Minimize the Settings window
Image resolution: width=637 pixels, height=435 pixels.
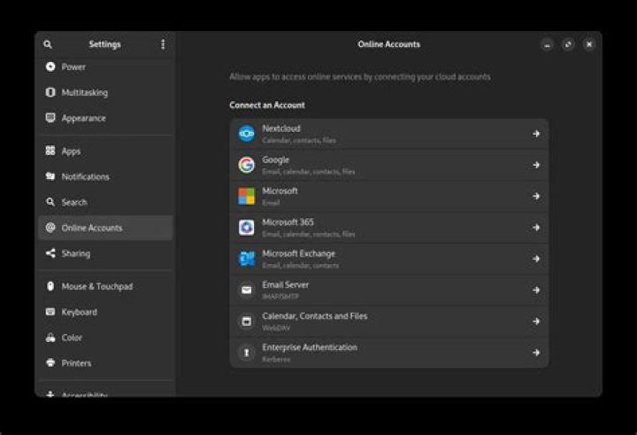point(548,44)
